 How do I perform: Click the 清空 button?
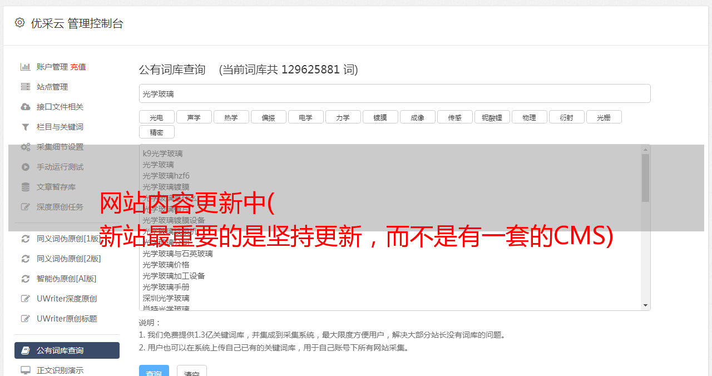pos(192,371)
